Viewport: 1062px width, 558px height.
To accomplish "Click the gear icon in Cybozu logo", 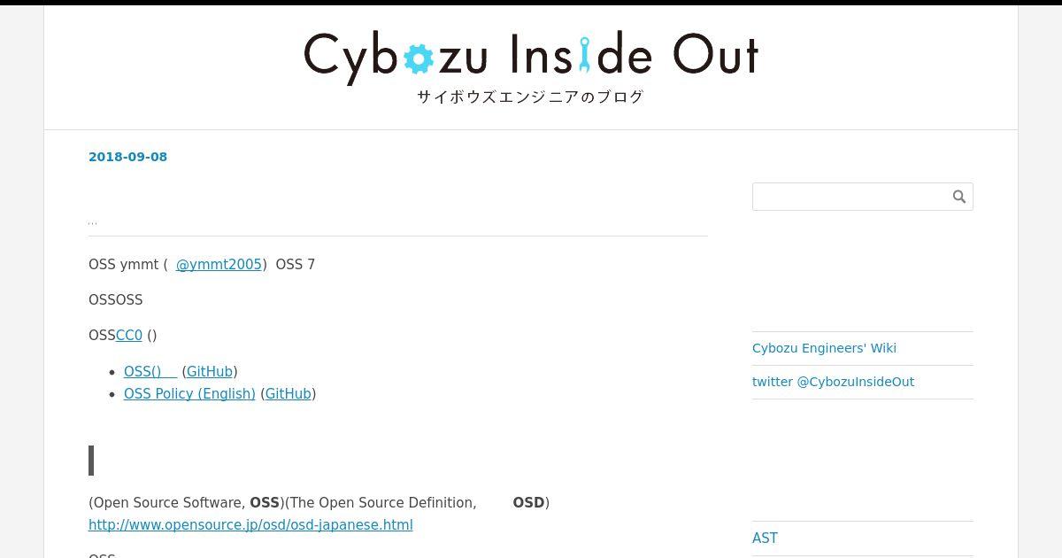I will pos(419,58).
